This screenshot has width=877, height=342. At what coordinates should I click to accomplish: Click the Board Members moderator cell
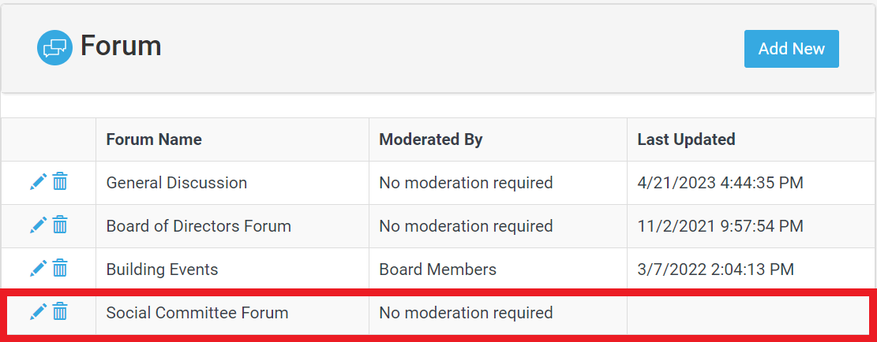(437, 270)
